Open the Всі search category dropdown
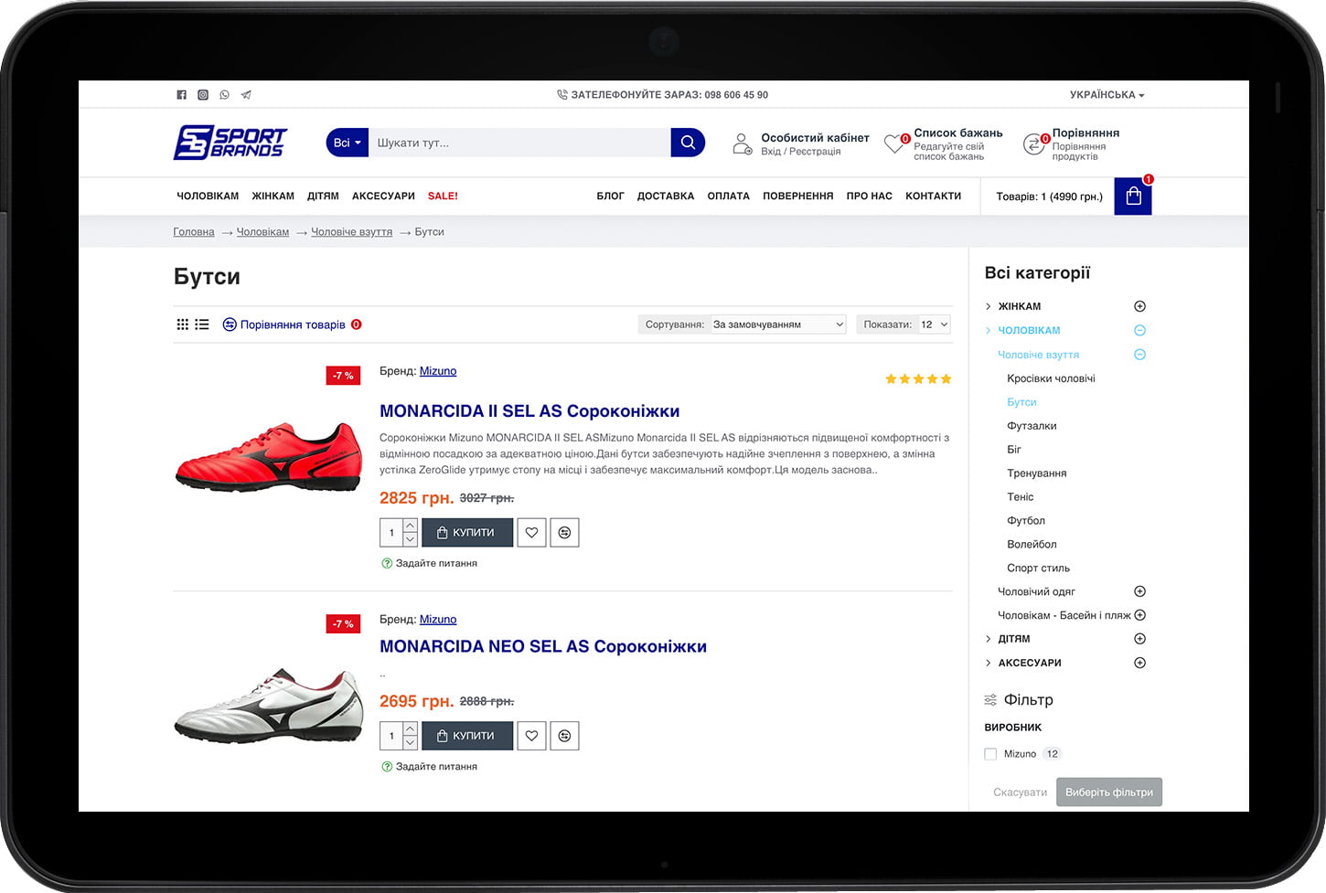1326x893 pixels. [347, 143]
